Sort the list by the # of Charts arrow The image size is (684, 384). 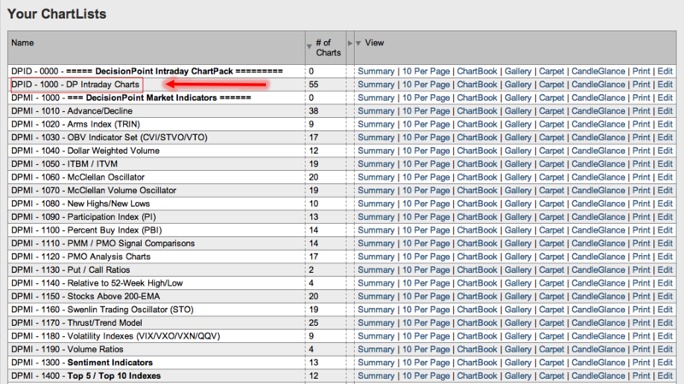point(309,46)
